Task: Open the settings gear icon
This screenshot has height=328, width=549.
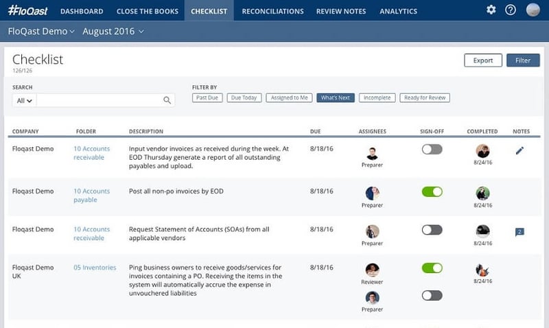Action: click(491, 10)
